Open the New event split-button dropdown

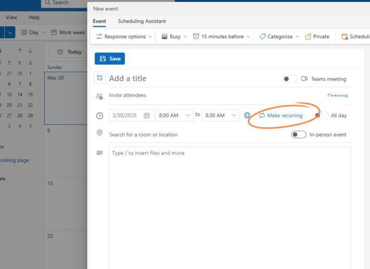(x=10, y=33)
